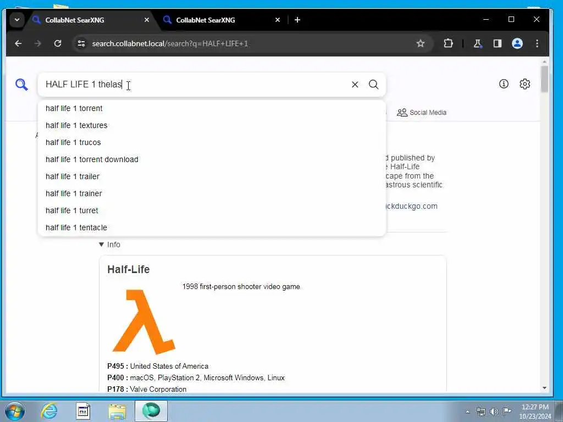Viewport: 563px width, 422px height.
Task: Open the tab search dropdown
Action: pyautogui.click(x=17, y=20)
